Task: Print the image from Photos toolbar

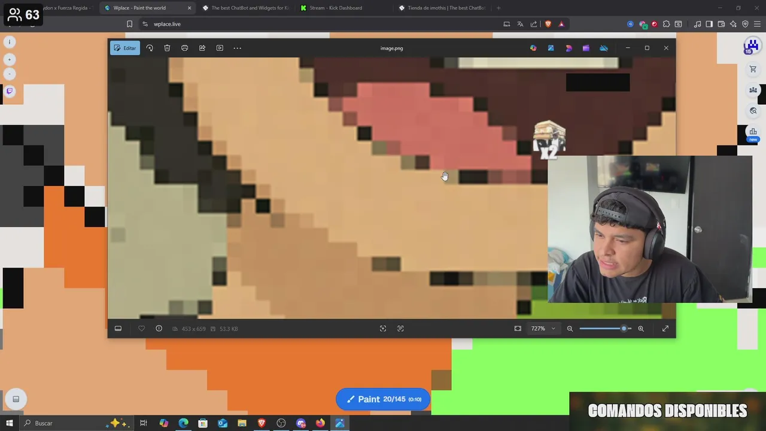Action: (184, 48)
